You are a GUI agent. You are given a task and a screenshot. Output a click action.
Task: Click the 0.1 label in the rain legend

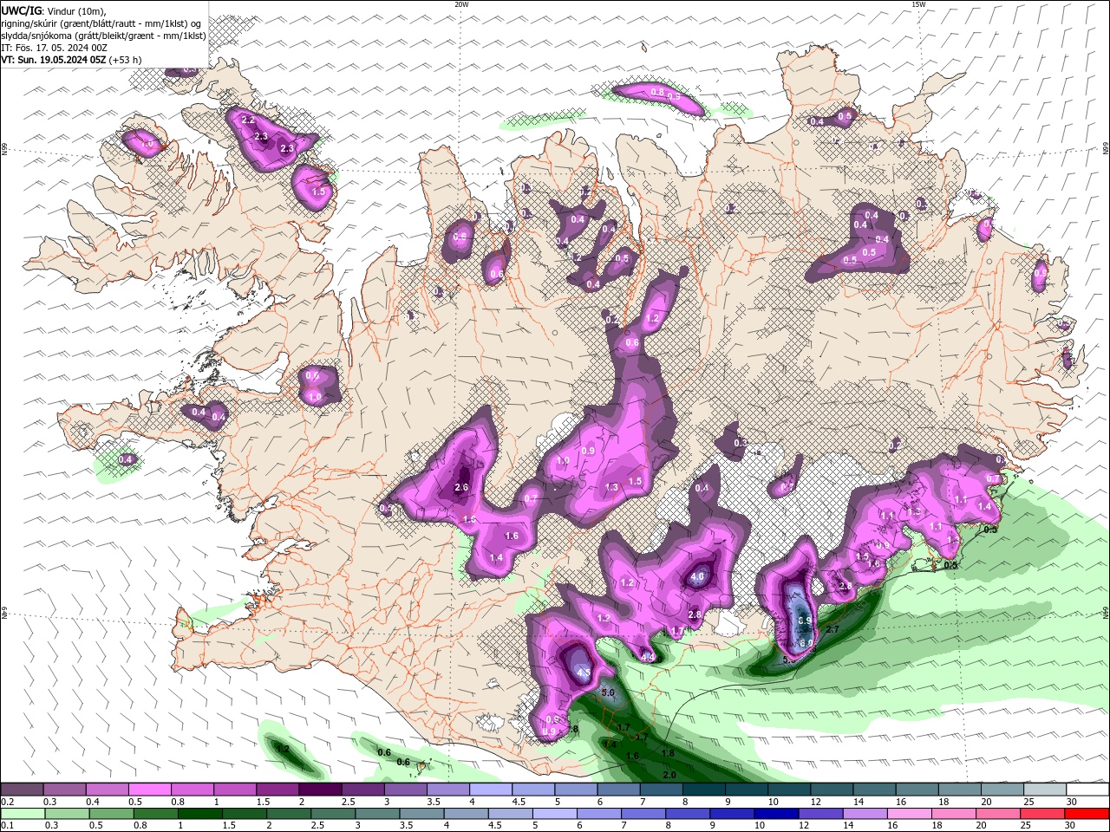8,826
